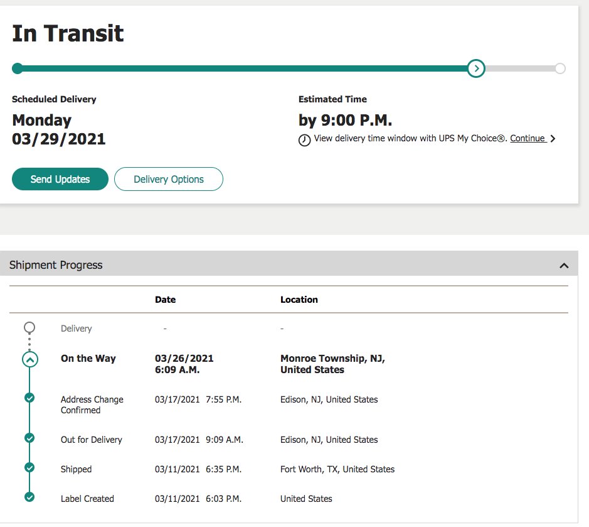Click the 03/11/2021 6:03 P.M. timestamp
This screenshot has width=589, height=527.
point(198,499)
